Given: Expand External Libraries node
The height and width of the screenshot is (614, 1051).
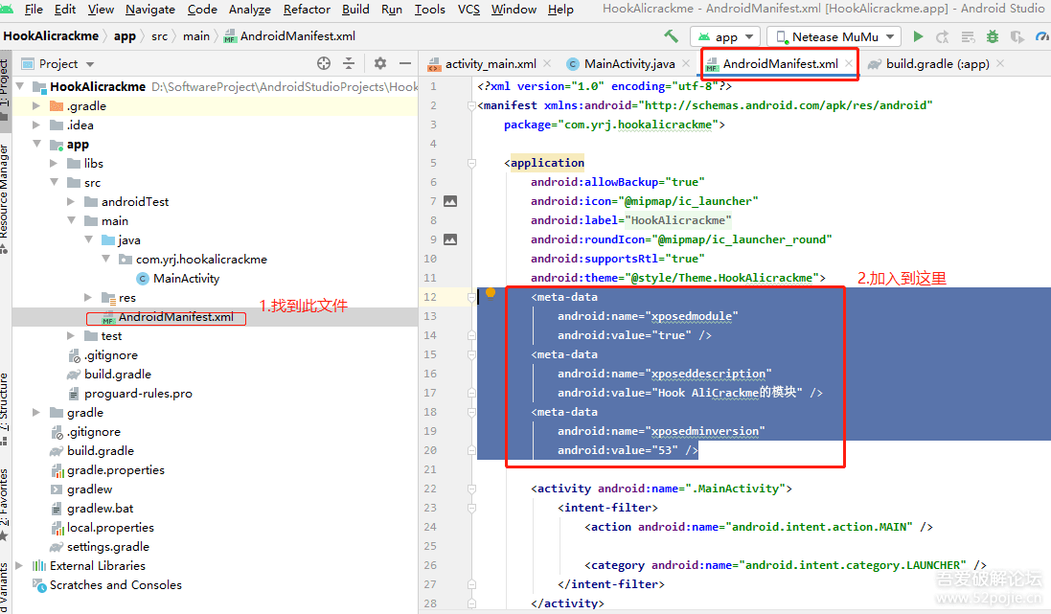Looking at the screenshot, I should (x=19, y=566).
